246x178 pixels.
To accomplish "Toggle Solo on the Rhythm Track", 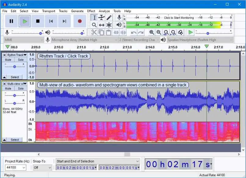I will pos(20,60).
